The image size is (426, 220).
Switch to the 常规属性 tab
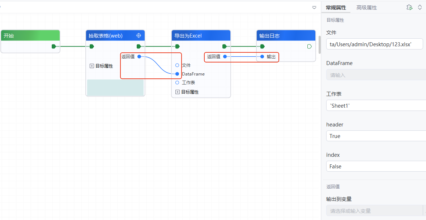click(x=336, y=8)
